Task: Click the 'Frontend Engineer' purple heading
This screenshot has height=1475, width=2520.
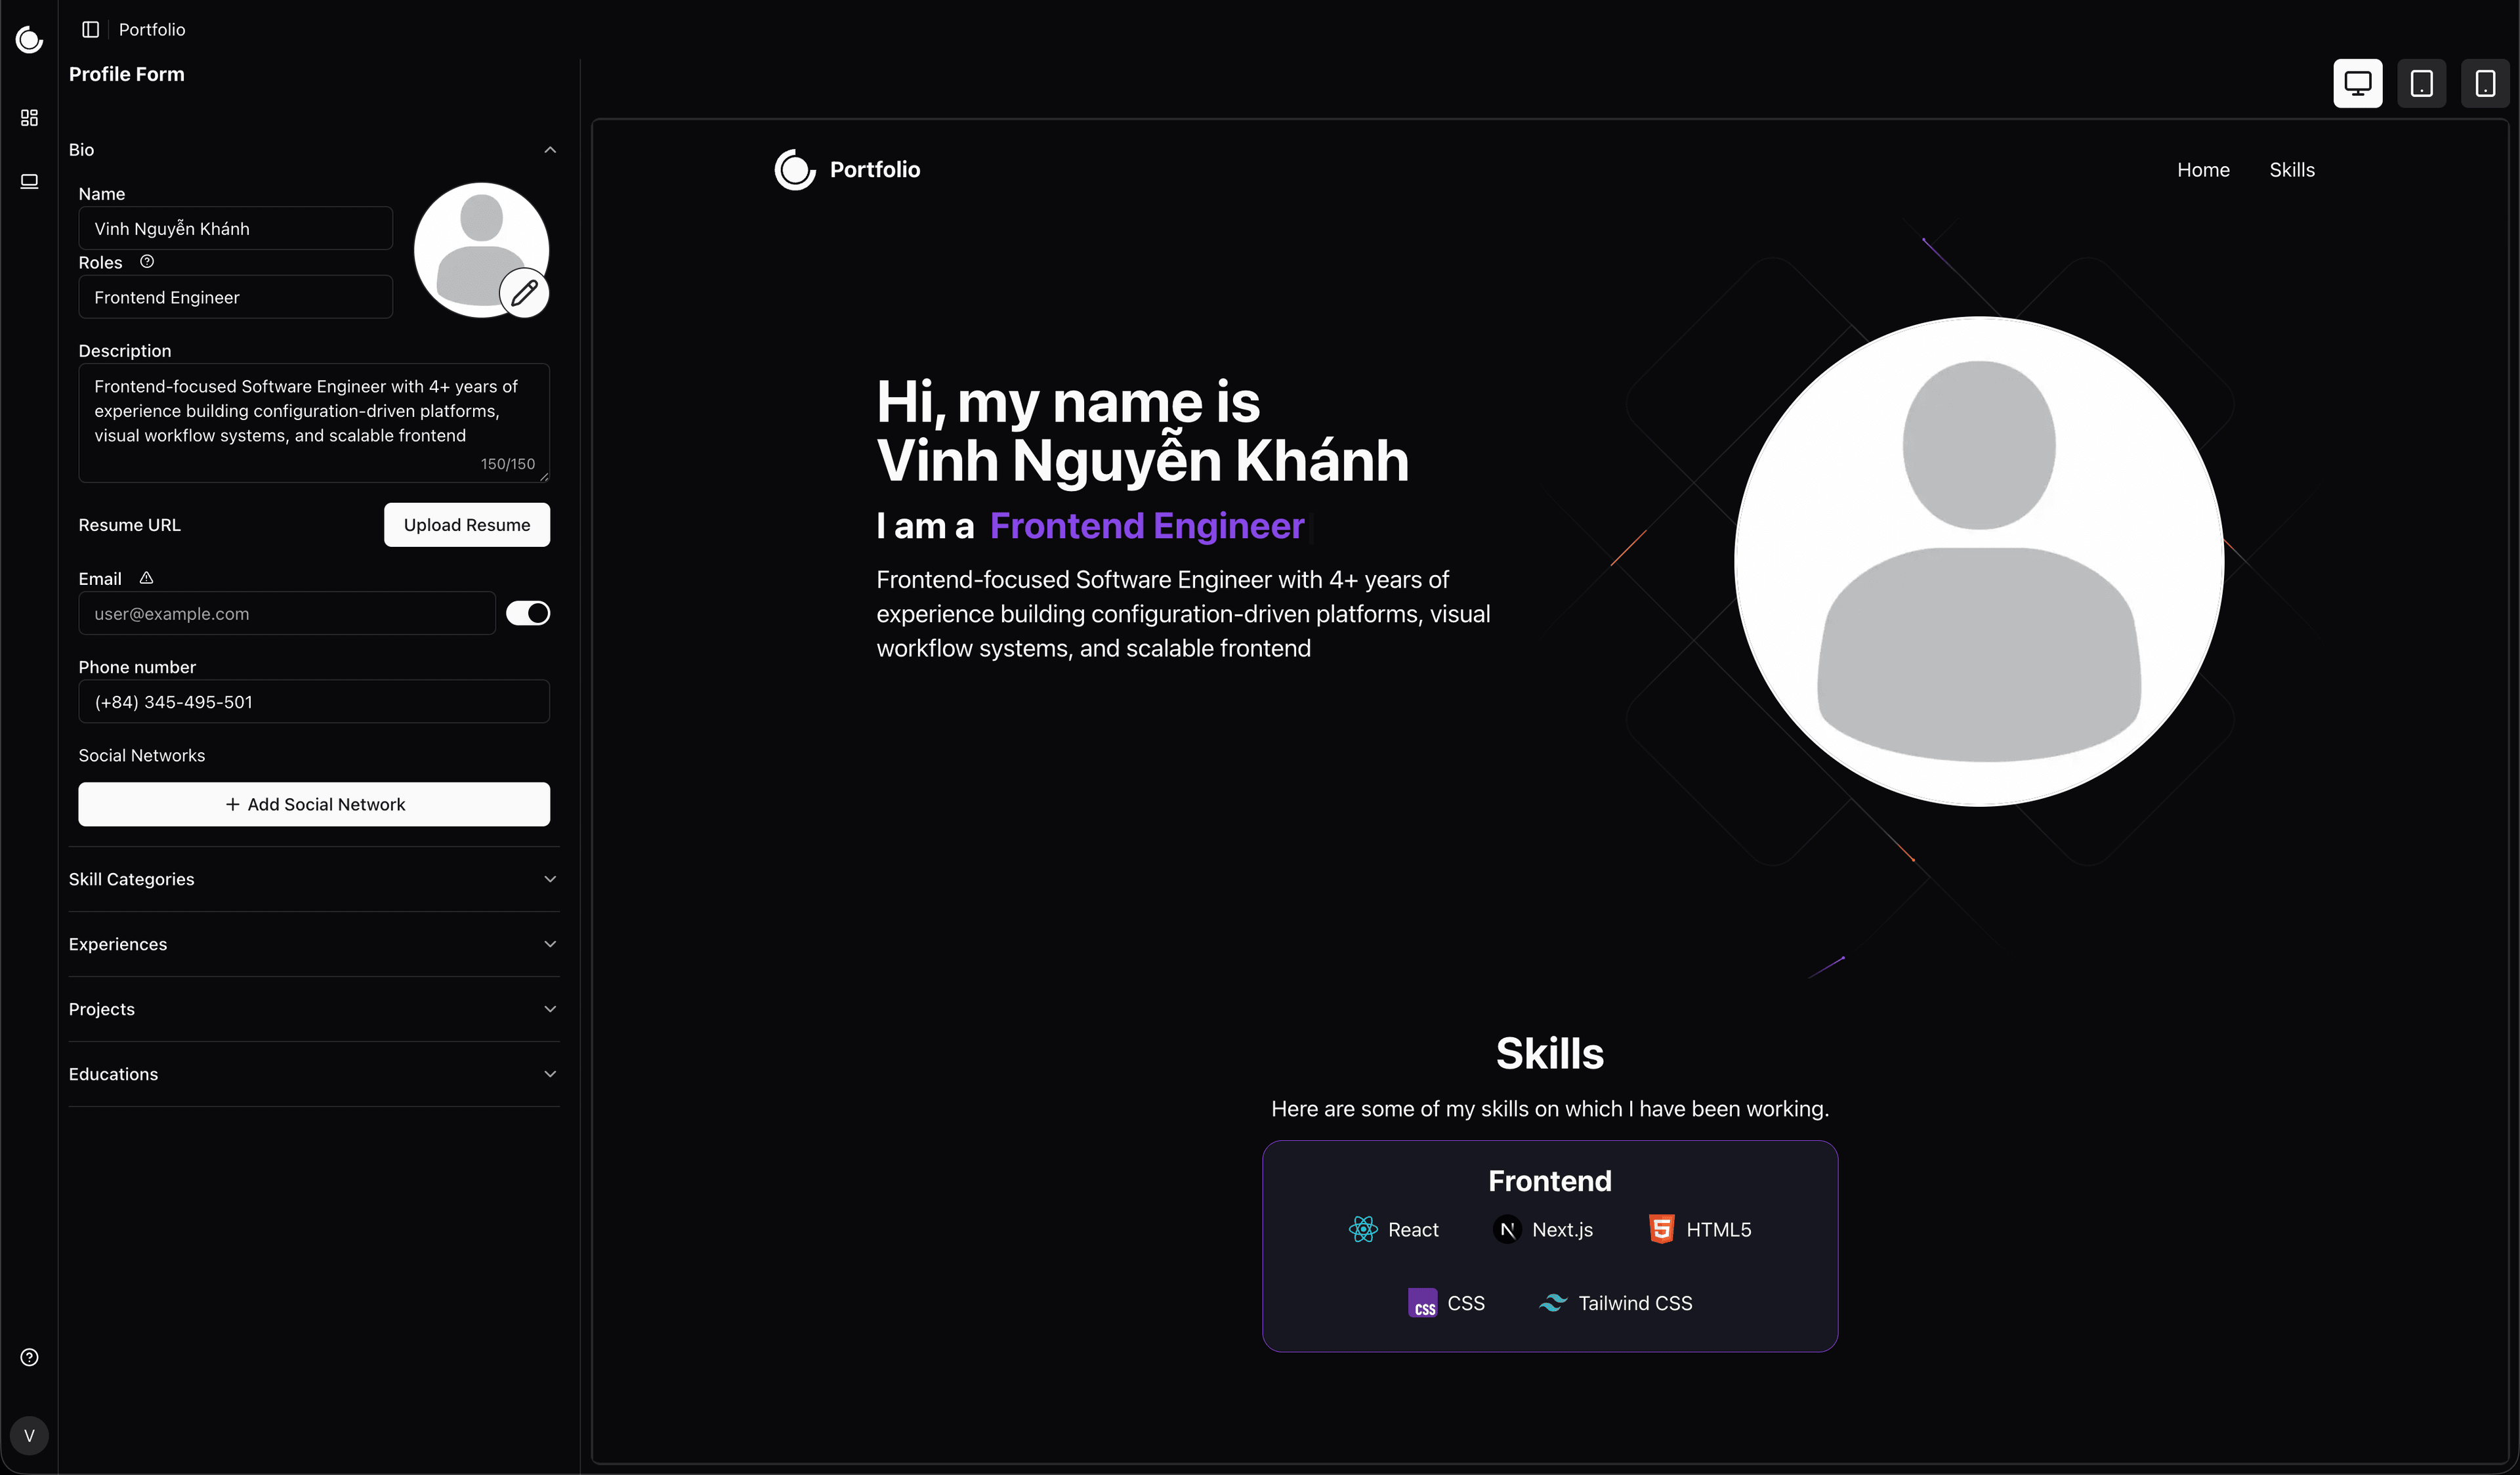Action: [x=1147, y=526]
